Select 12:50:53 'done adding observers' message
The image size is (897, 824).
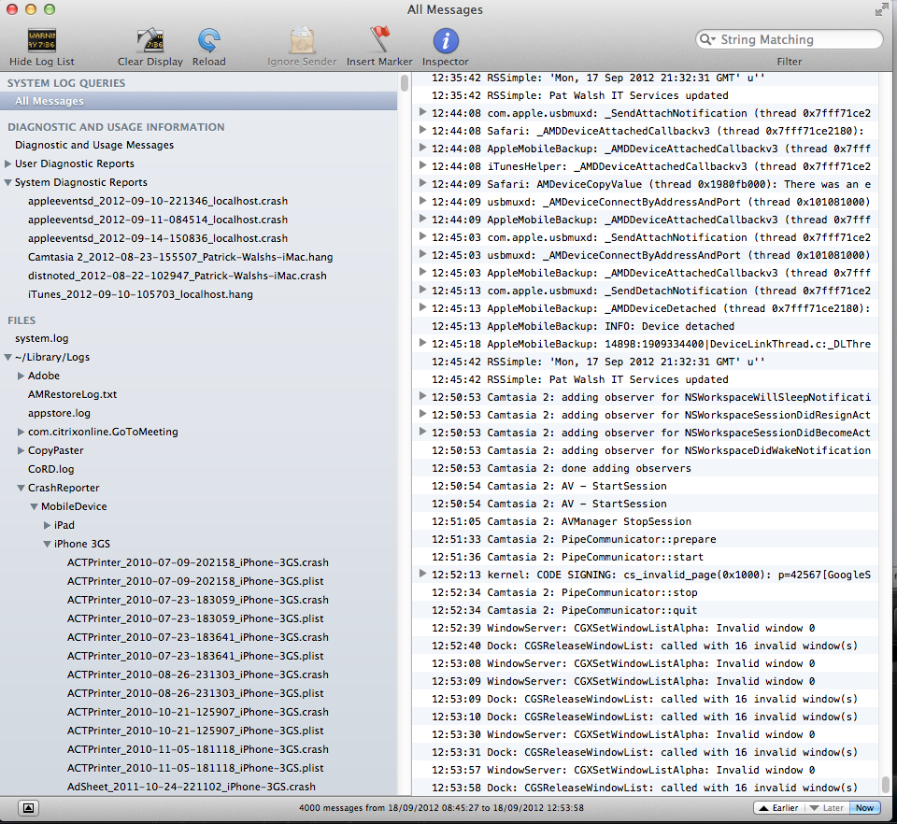coord(646,468)
